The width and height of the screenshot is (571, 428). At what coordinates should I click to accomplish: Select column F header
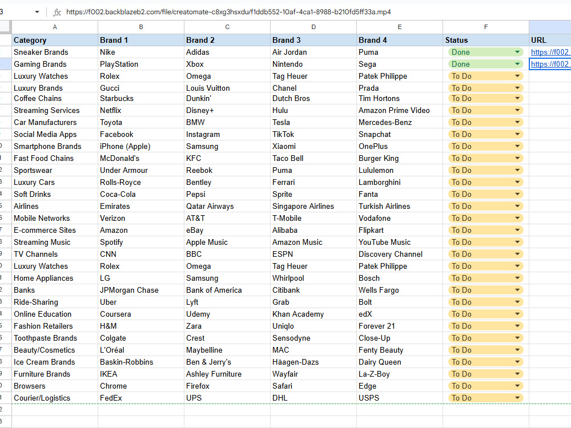click(486, 27)
